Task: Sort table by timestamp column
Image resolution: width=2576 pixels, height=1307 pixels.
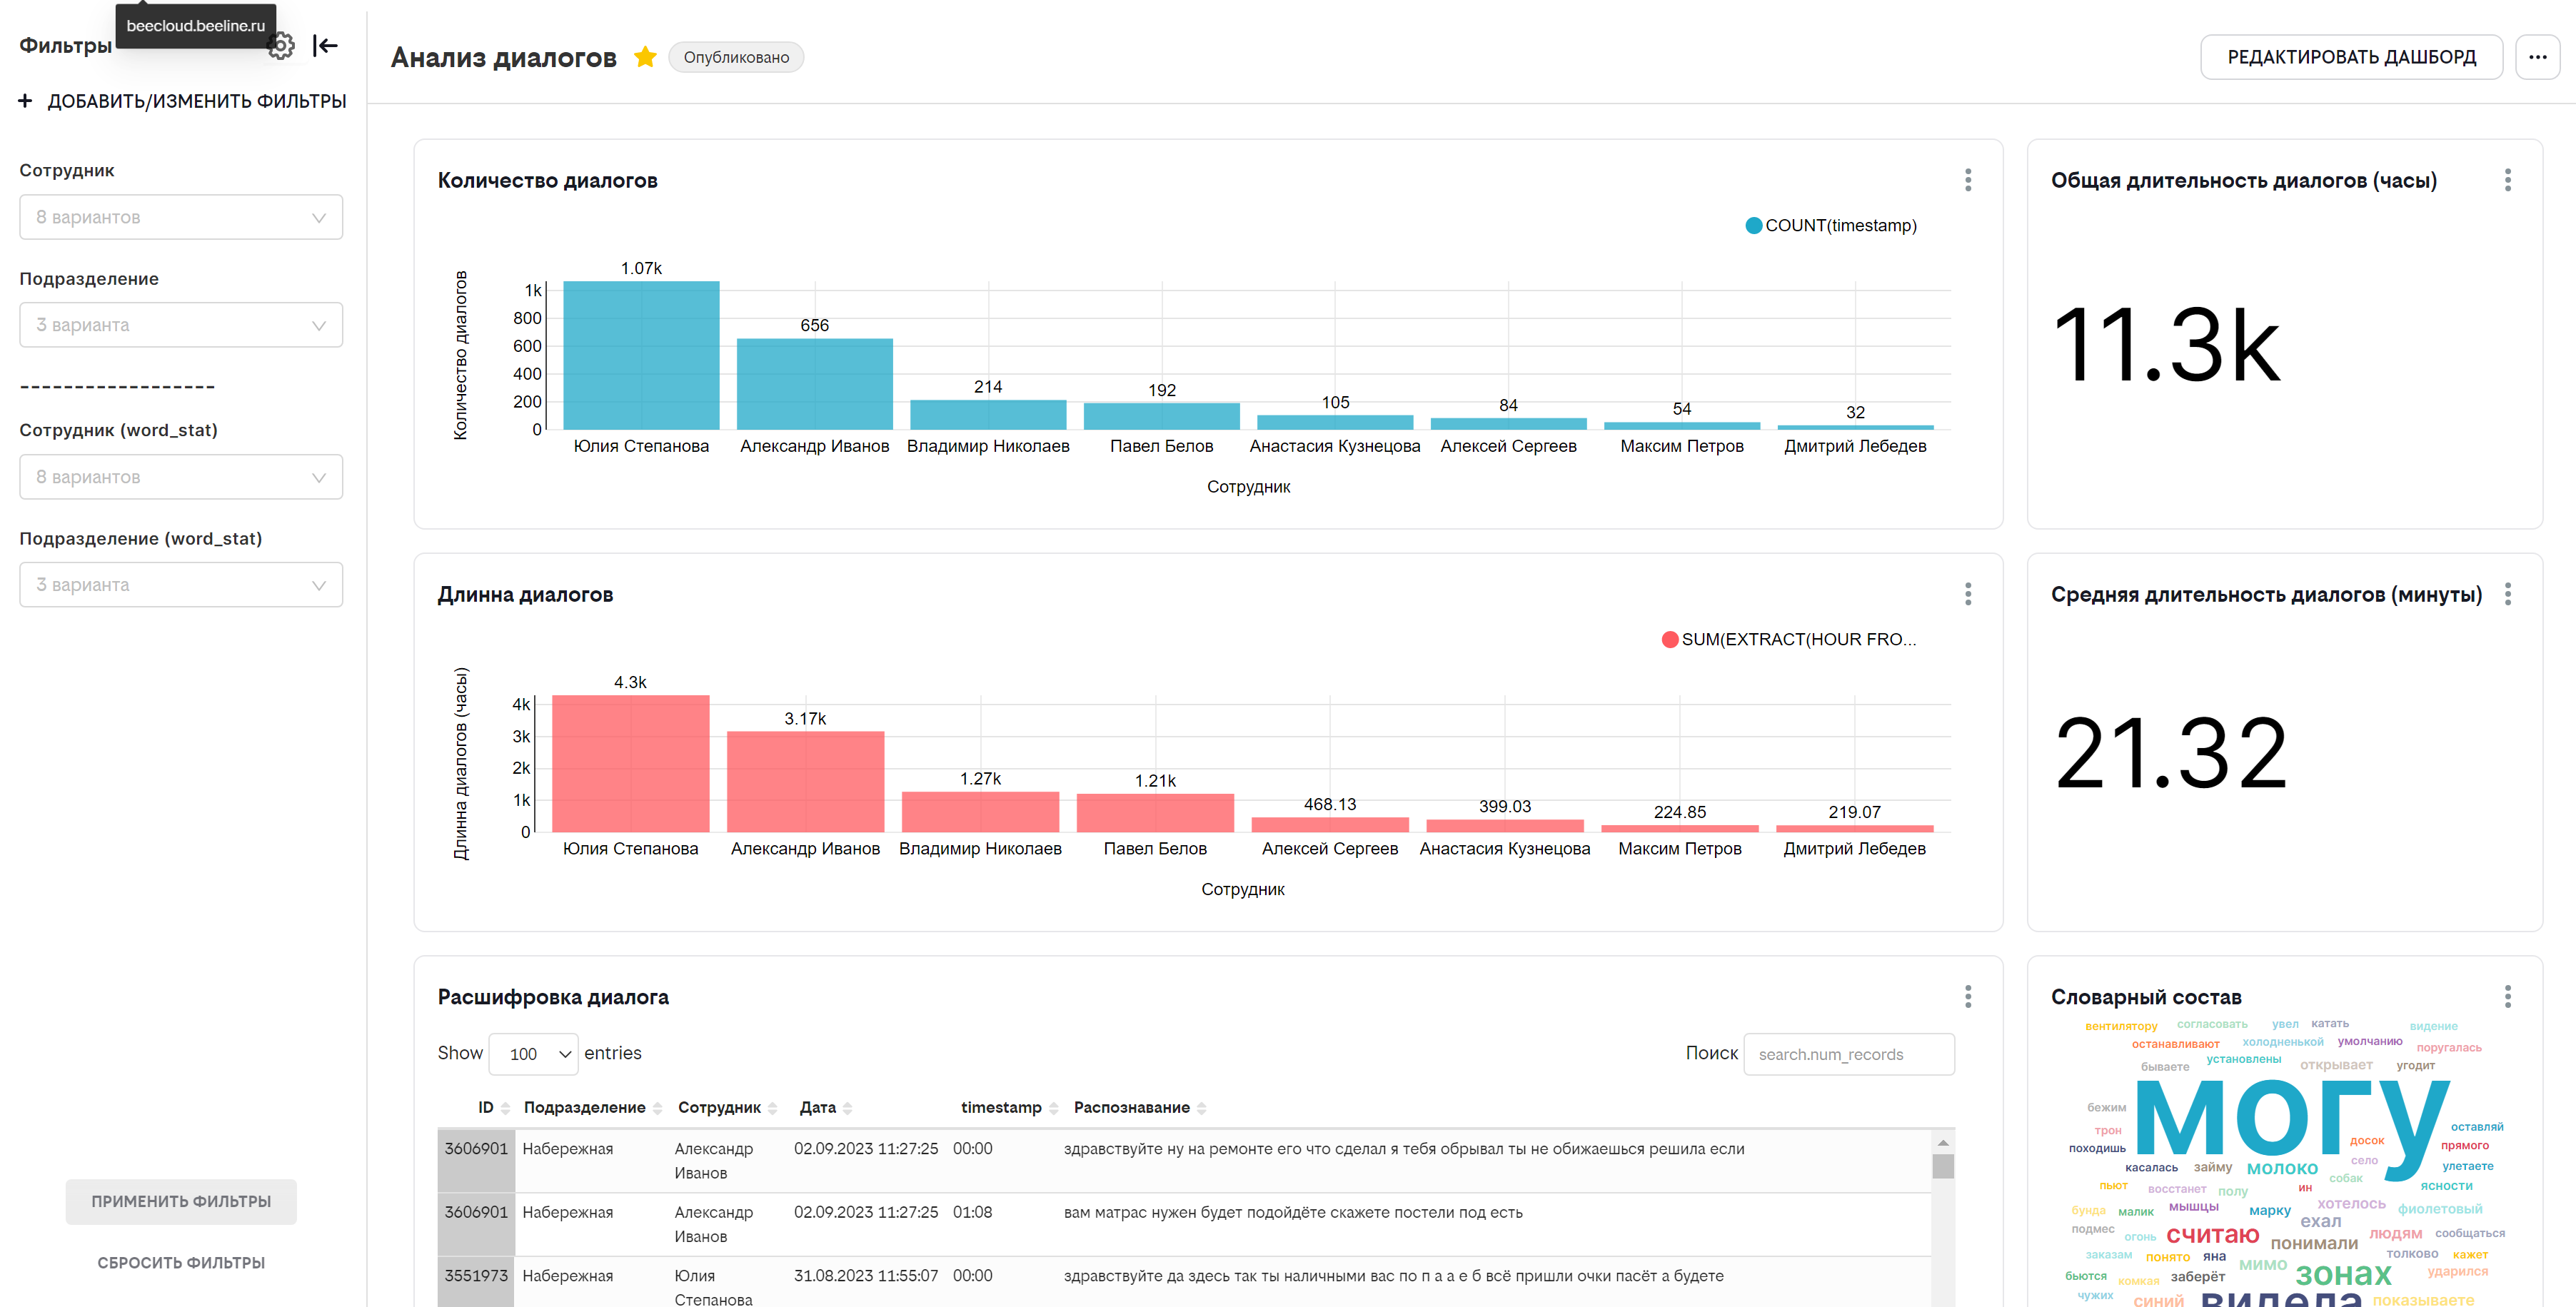Action: [1009, 1107]
